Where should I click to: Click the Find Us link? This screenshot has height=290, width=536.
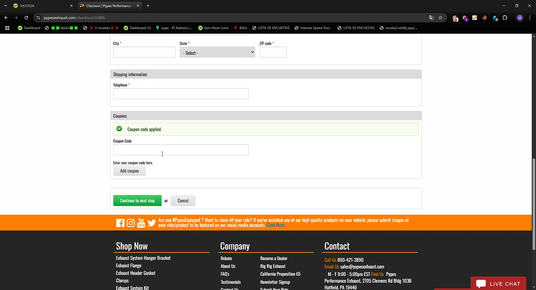(x=377, y=274)
